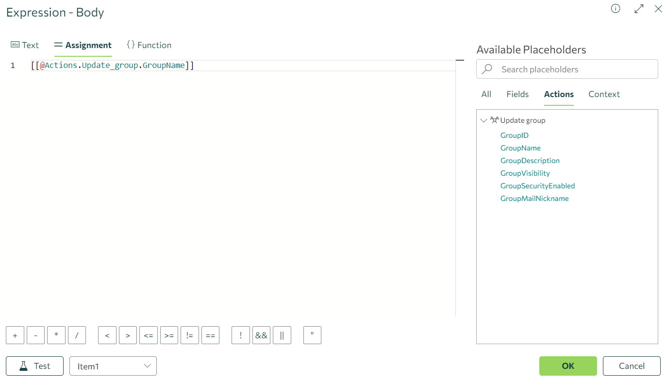This screenshot has height=382, width=666.
Task: Click inside the expression editor line 1
Action: pos(243,65)
